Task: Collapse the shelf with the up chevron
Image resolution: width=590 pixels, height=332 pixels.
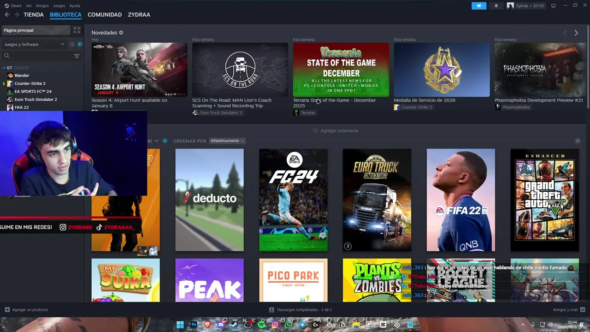Action: 577,141
